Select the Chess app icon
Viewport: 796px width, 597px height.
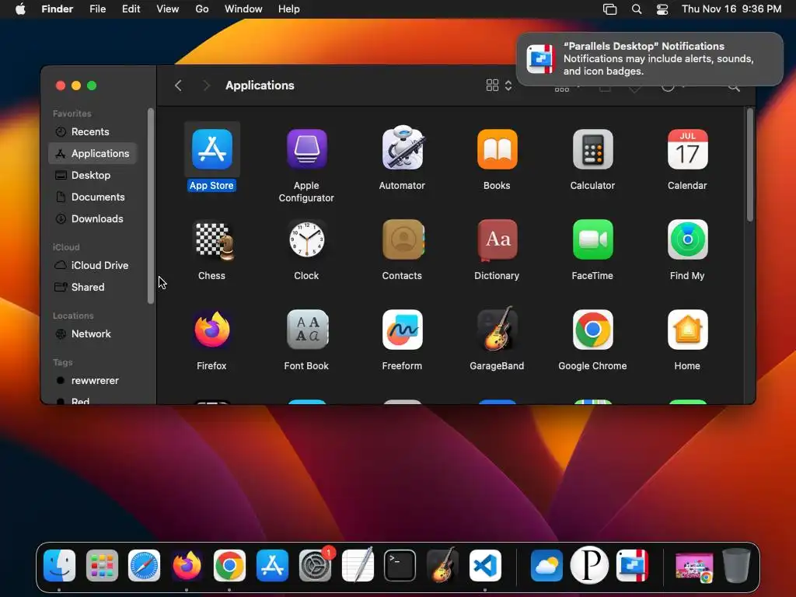[214, 241]
